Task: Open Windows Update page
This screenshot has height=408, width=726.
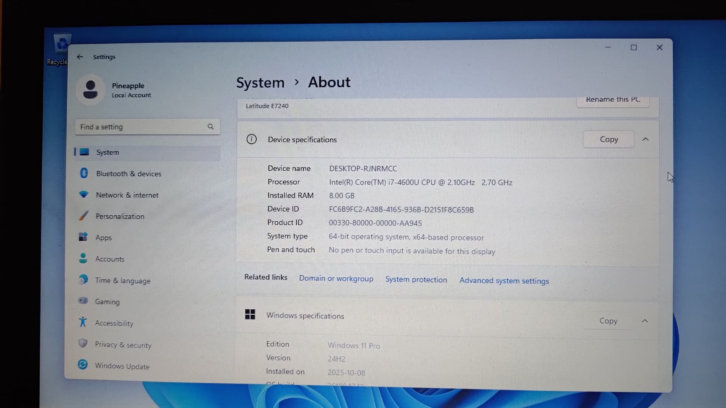Action: pos(122,366)
